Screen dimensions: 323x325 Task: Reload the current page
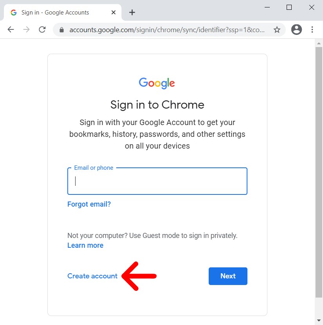click(42, 30)
